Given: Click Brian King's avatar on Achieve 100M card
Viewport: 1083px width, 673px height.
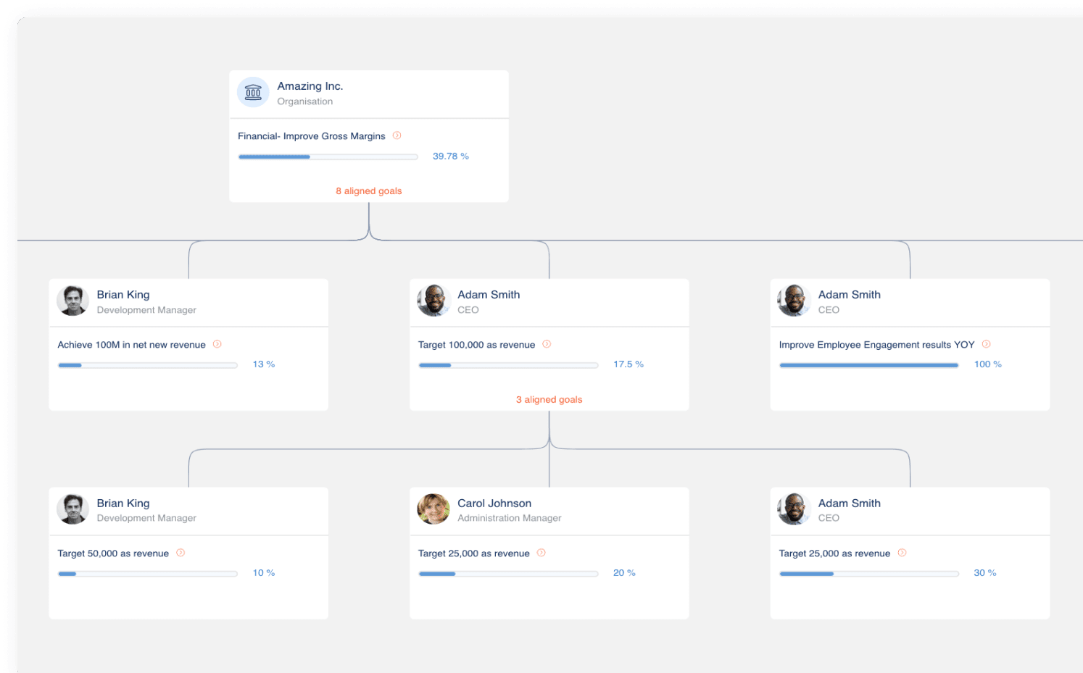Looking at the screenshot, I should pyautogui.click(x=73, y=301).
